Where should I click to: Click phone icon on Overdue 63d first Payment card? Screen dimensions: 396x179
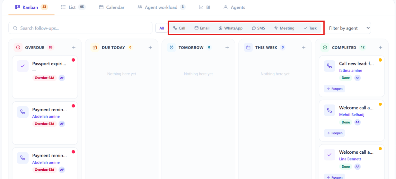23,112
